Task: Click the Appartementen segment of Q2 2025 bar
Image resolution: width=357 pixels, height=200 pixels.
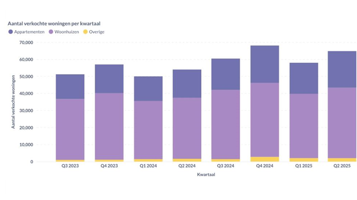Action: 342,70
